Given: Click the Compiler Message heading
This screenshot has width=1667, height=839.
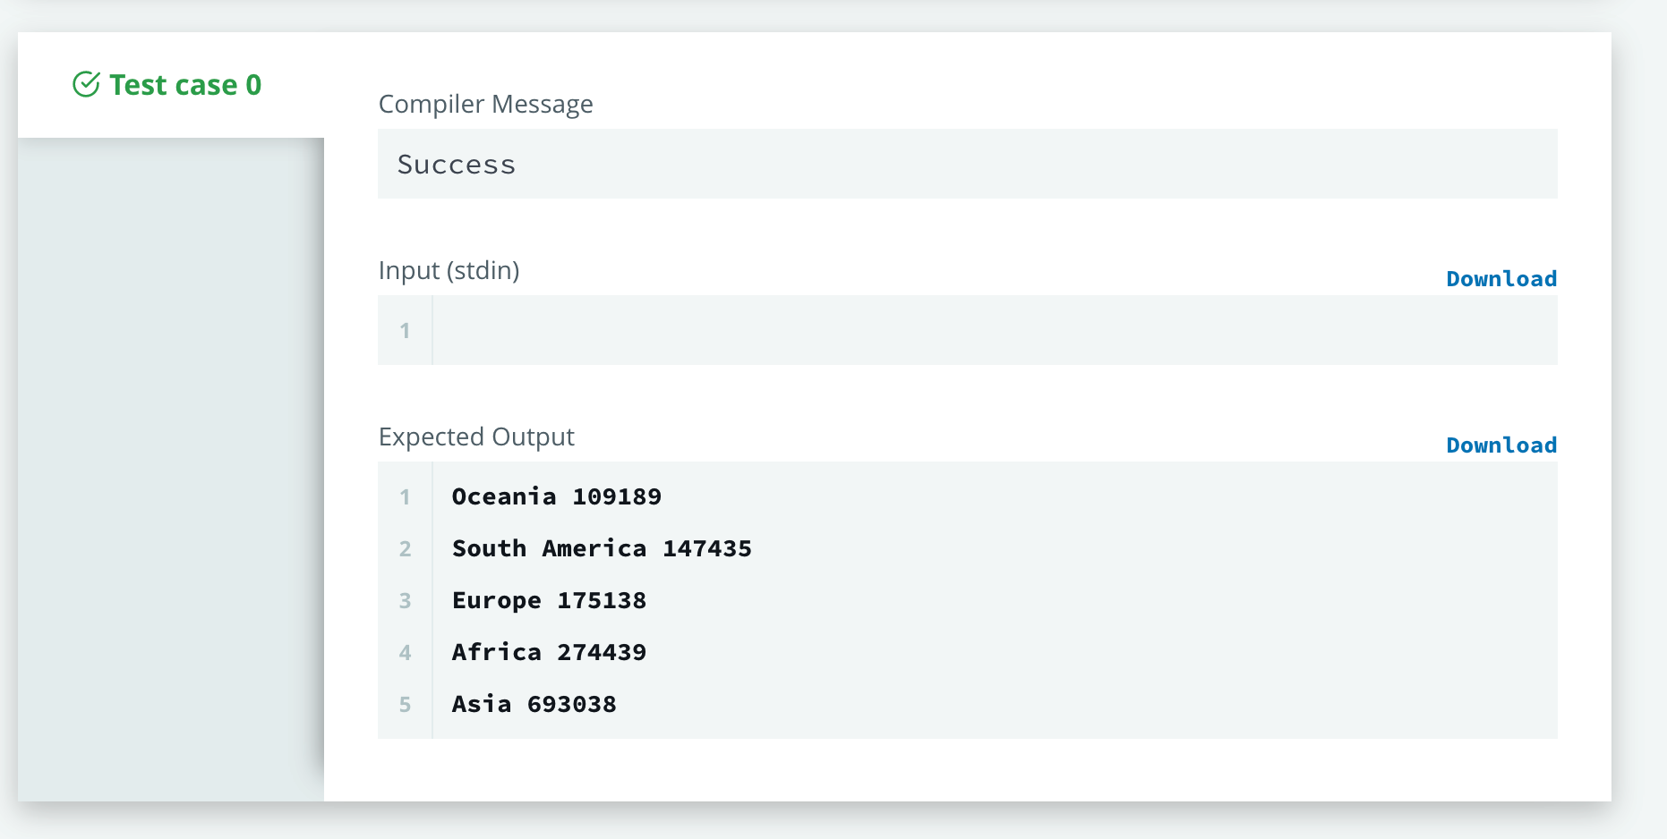Looking at the screenshot, I should tap(486, 104).
